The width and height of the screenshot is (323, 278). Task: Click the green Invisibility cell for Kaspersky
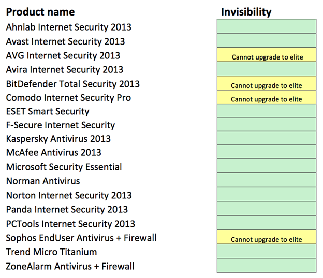[267, 139]
